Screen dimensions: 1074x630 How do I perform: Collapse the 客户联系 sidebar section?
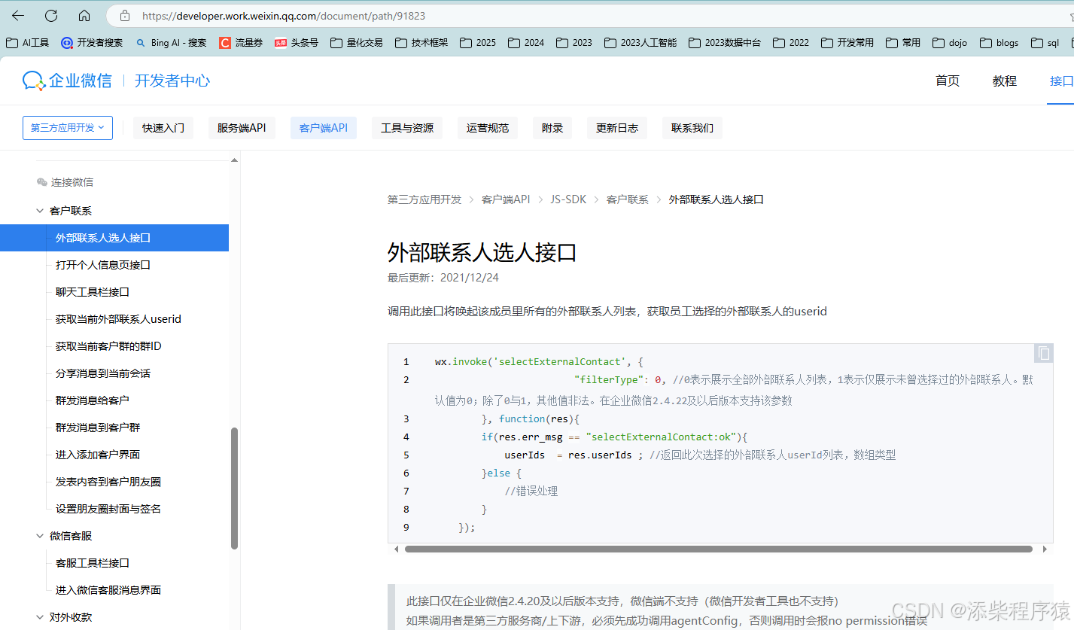tap(40, 211)
